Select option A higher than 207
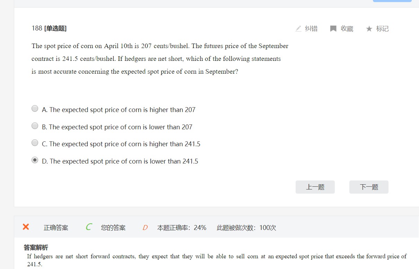Image resolution: width=419 pixels, height=269 pixels. (x=35, y=109)
